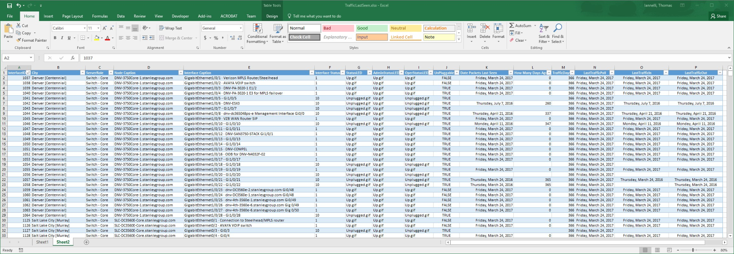Screen dimensions: 734x254
Task: Toggle Wrap Text on
Action: pos(171,28)
